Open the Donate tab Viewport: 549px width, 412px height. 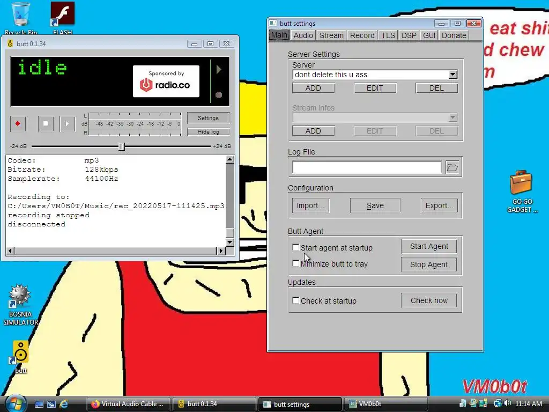454,35
